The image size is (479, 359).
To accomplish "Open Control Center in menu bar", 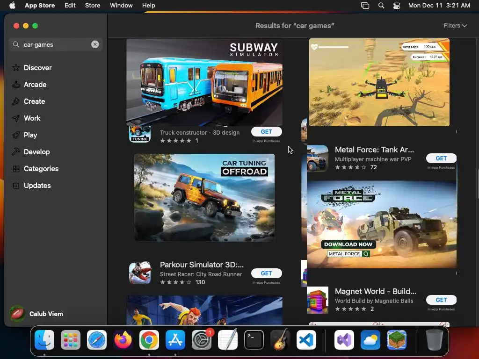I will click(397, 5).
